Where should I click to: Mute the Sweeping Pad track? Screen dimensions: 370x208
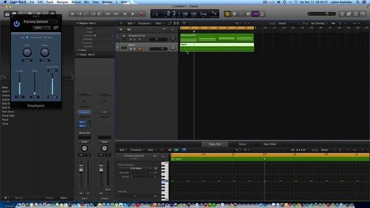(131, 39)
